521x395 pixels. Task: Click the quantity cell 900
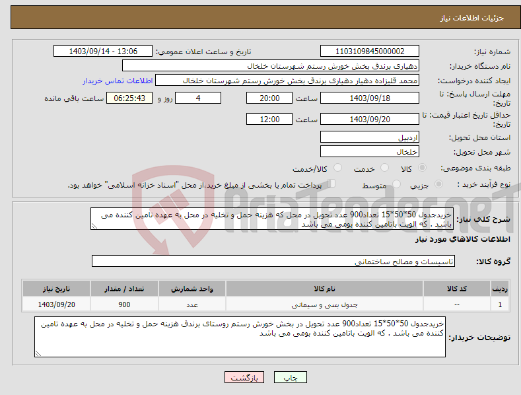(x=124, y=305)
